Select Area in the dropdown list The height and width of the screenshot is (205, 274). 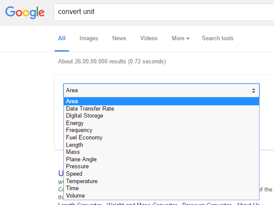(x=72, y=101)
